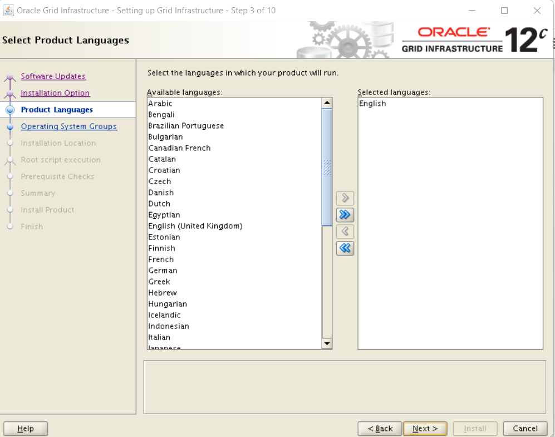Click the Available languages scrollbar thumb
This screenshot has width=555, height=437.
(x=327, y=167)
